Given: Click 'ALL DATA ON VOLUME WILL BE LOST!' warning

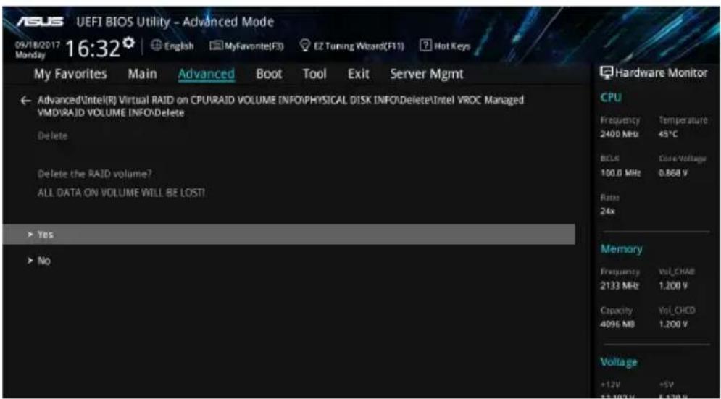Looking at the screenshot, I should tap(122, 193).
